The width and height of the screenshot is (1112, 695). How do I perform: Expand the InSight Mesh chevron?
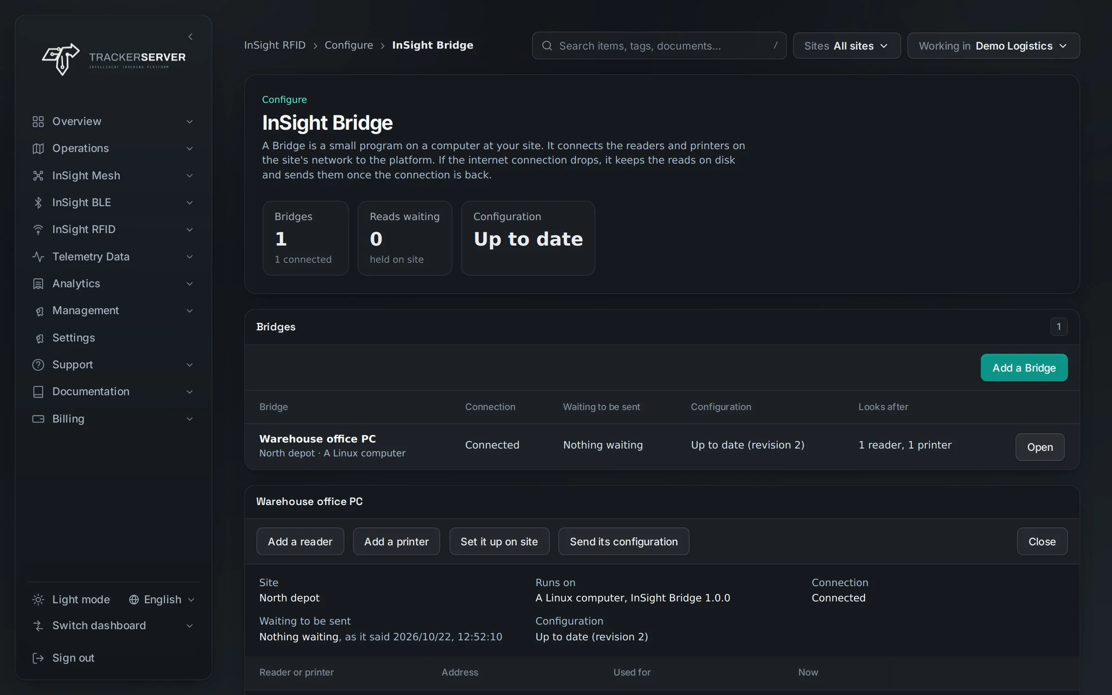pos(190,176)
